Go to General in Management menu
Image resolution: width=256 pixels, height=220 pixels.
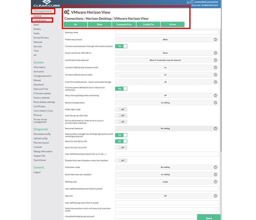(x=38, y=16)
